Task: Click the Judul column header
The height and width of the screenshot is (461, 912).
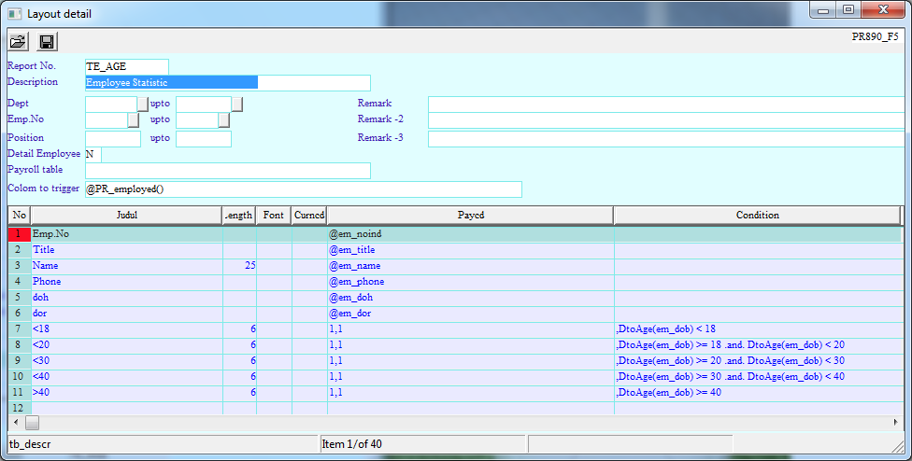Action: [x=127, y=216]
